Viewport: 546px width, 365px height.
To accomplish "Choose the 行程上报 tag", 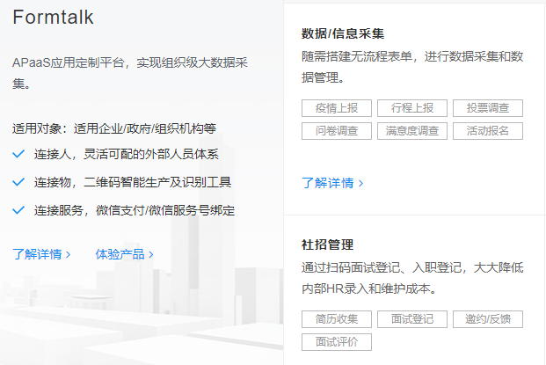I will pos(411,108).
